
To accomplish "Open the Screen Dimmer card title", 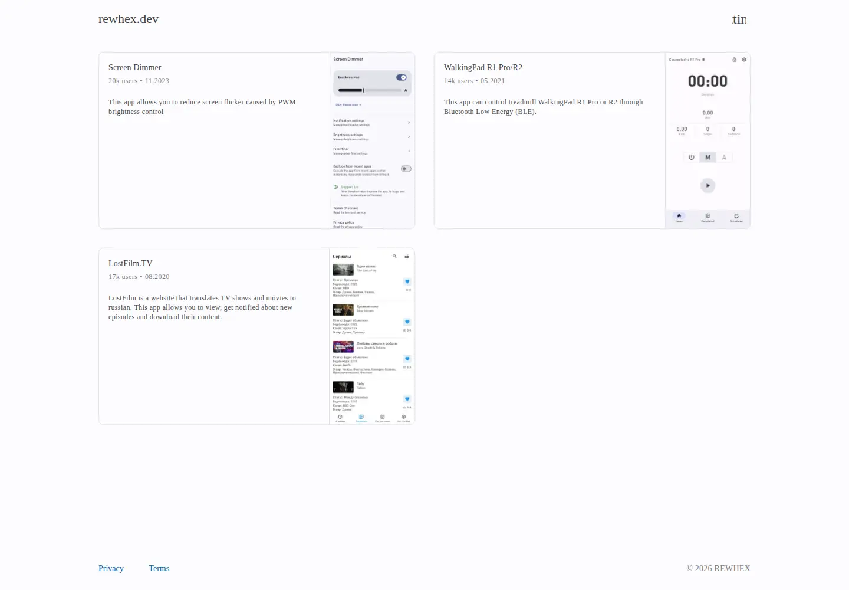I will click(135, 67).
